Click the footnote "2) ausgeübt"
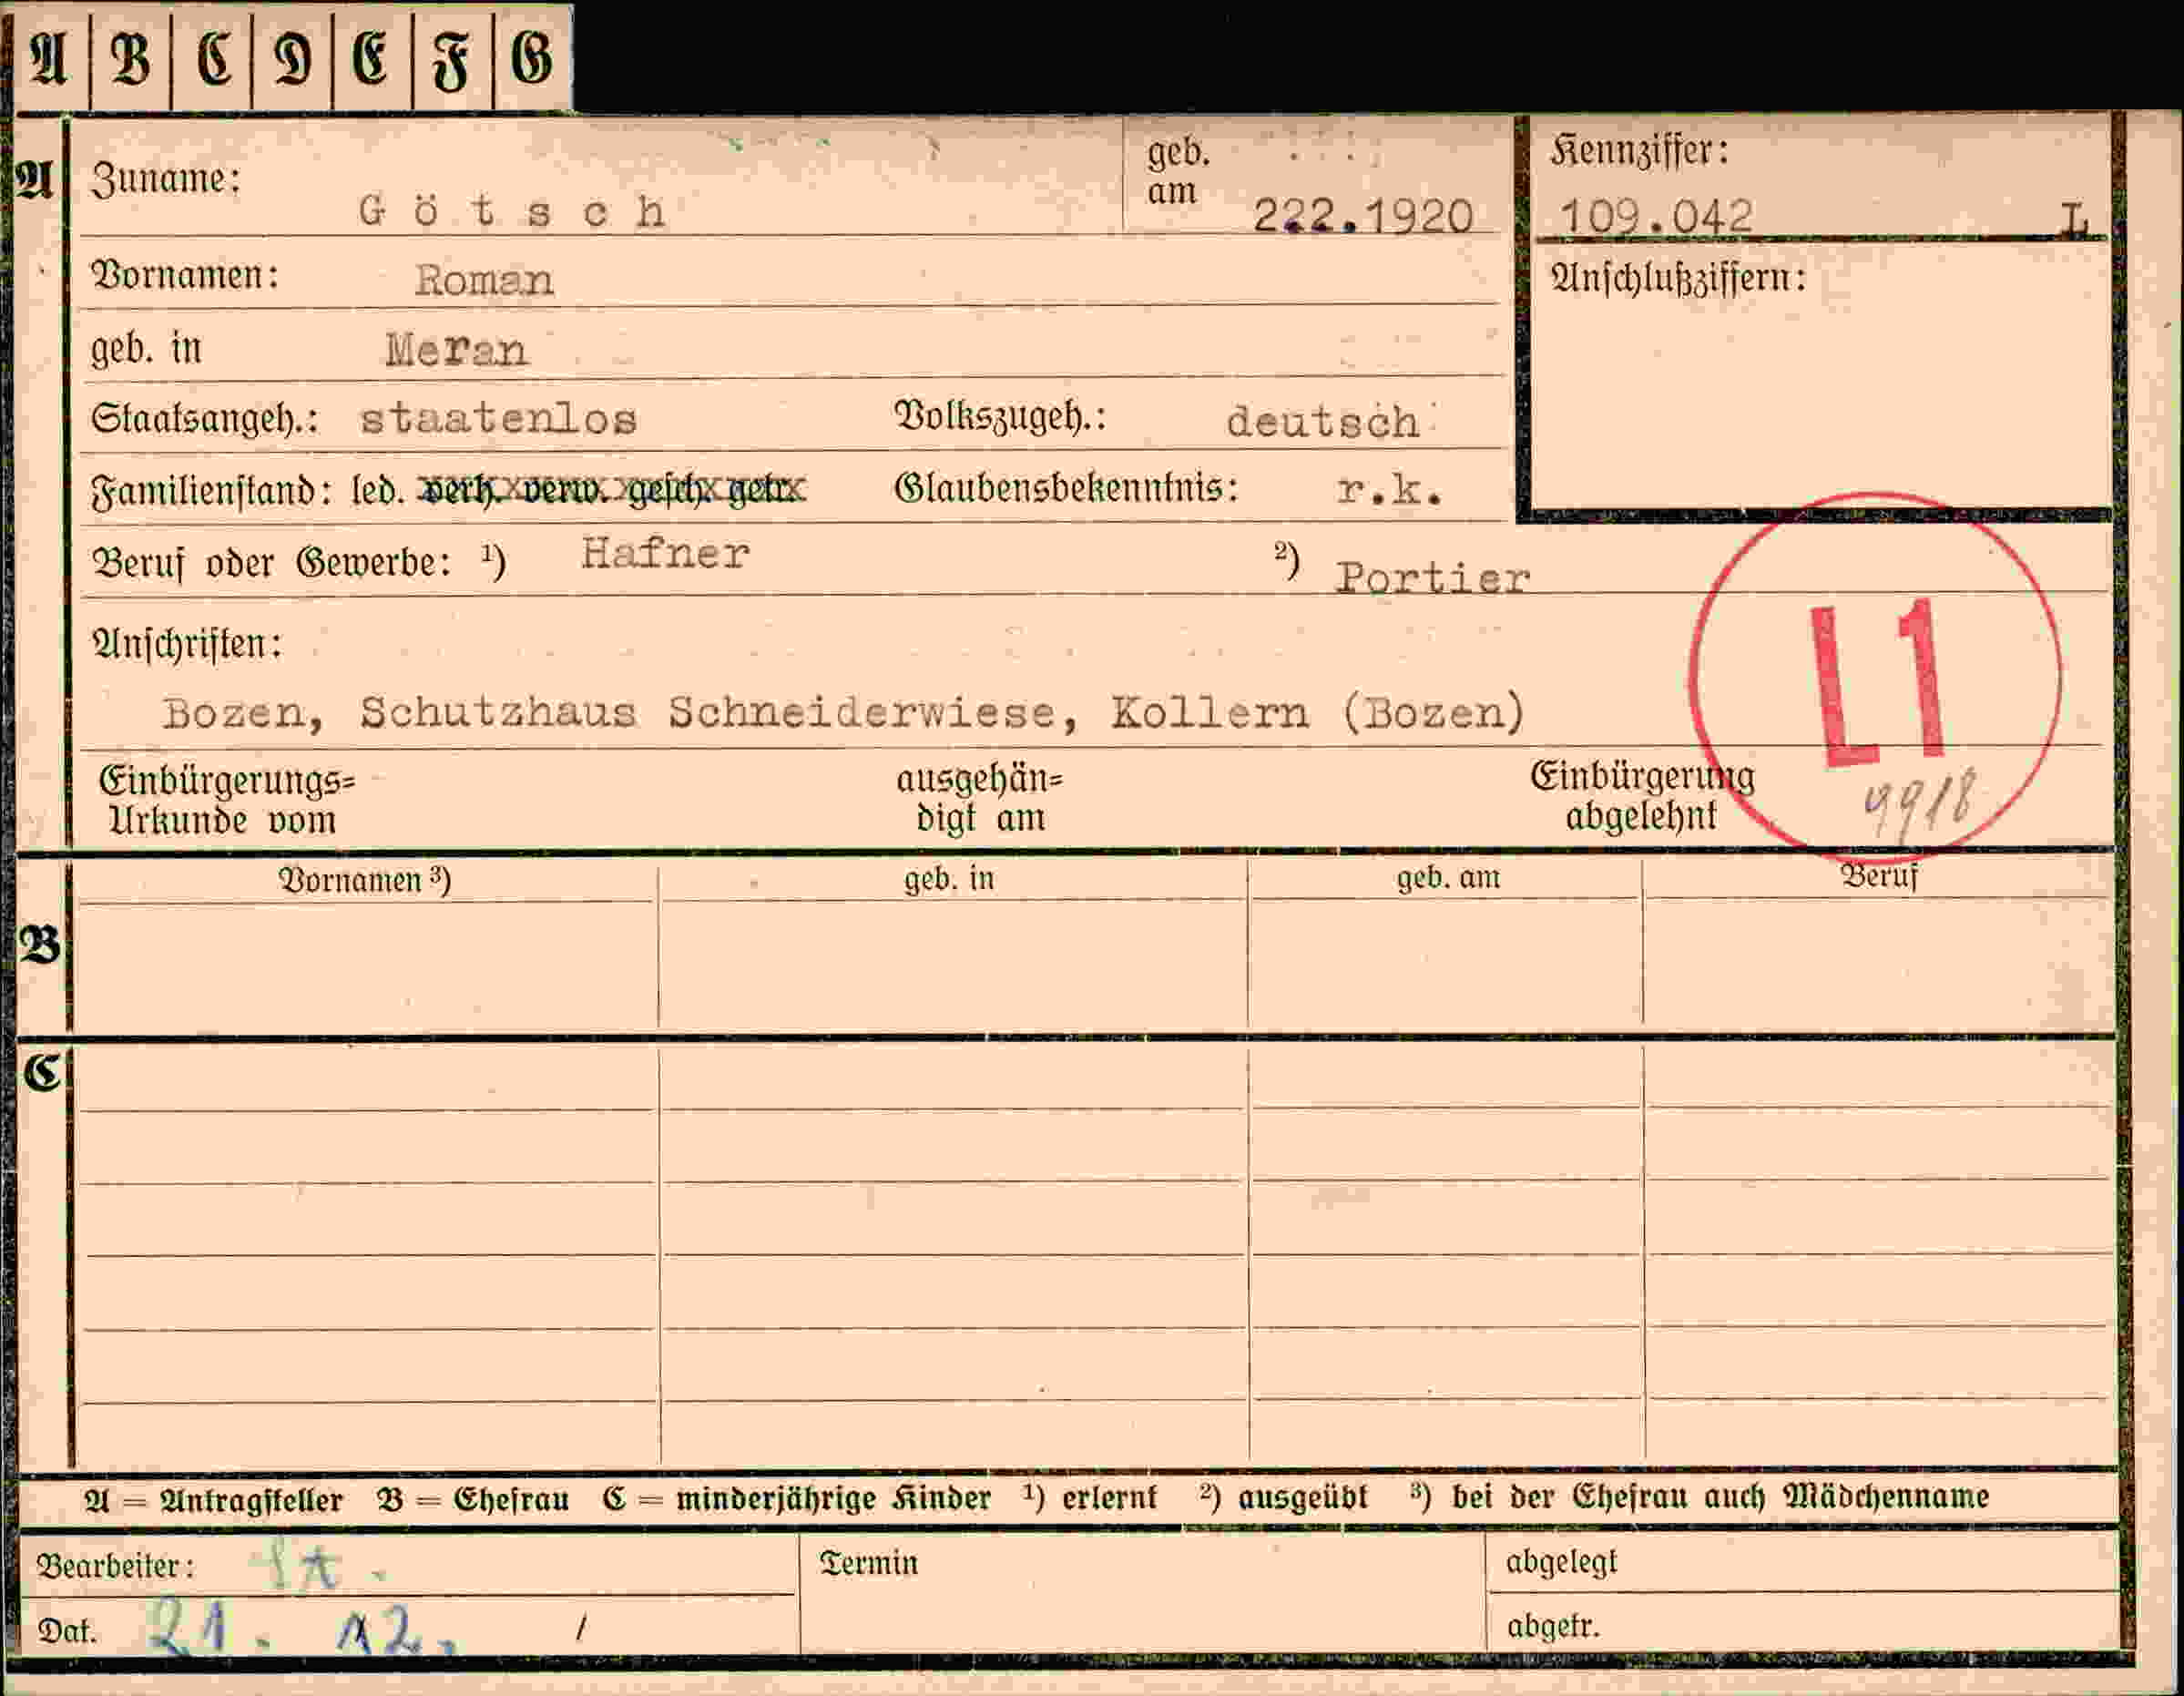2184x1696 pixels. tap(1284, 1498)
